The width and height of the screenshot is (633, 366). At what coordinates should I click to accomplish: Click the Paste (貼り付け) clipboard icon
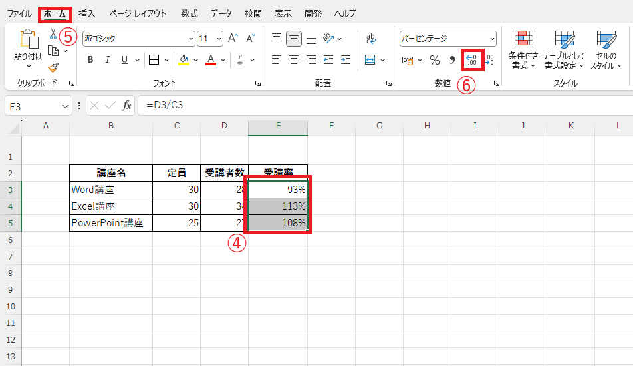point(29,39)
